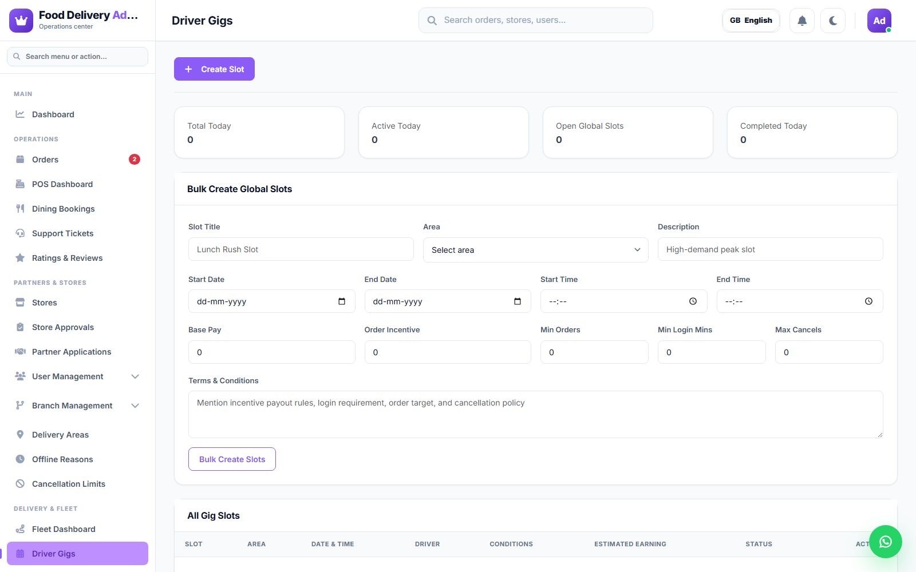Open Offline Reasons
Image resolution: width=916 pixels, height=572 pixels.
tap(77, 459)
